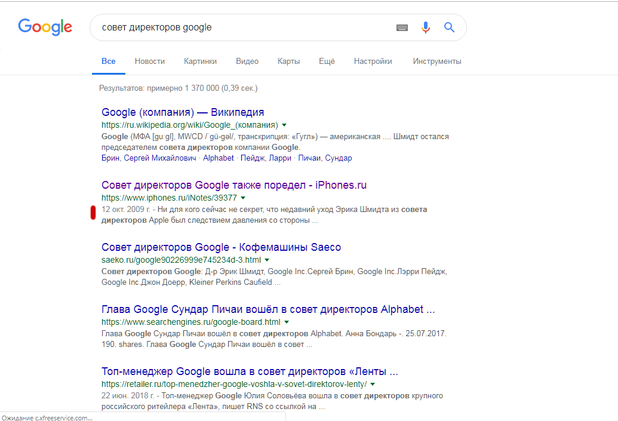
Task: Open the Ещё menu
Action: tap(327, 61)
